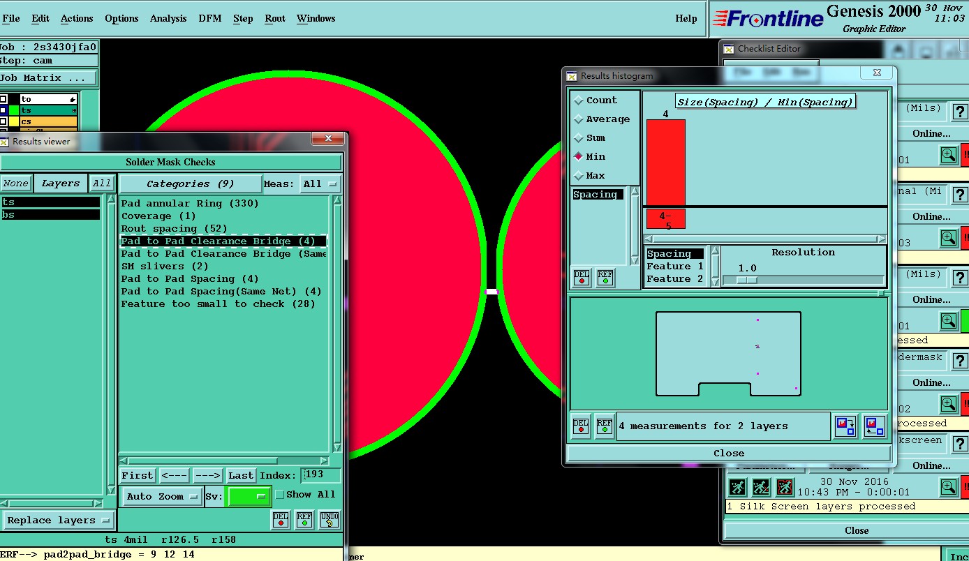Select the Average radio button

tap(579, 119)
